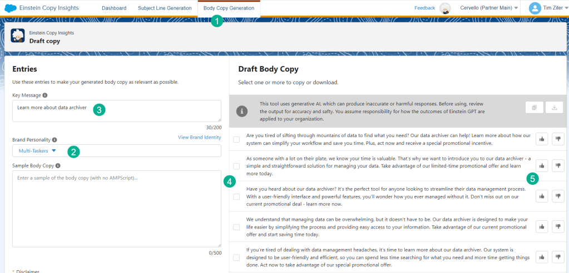The width and height of the screenshot is (569, 273).
Task: Expand the Cervello (Partner Main) account menu
Action: click(x=489, y=8)
